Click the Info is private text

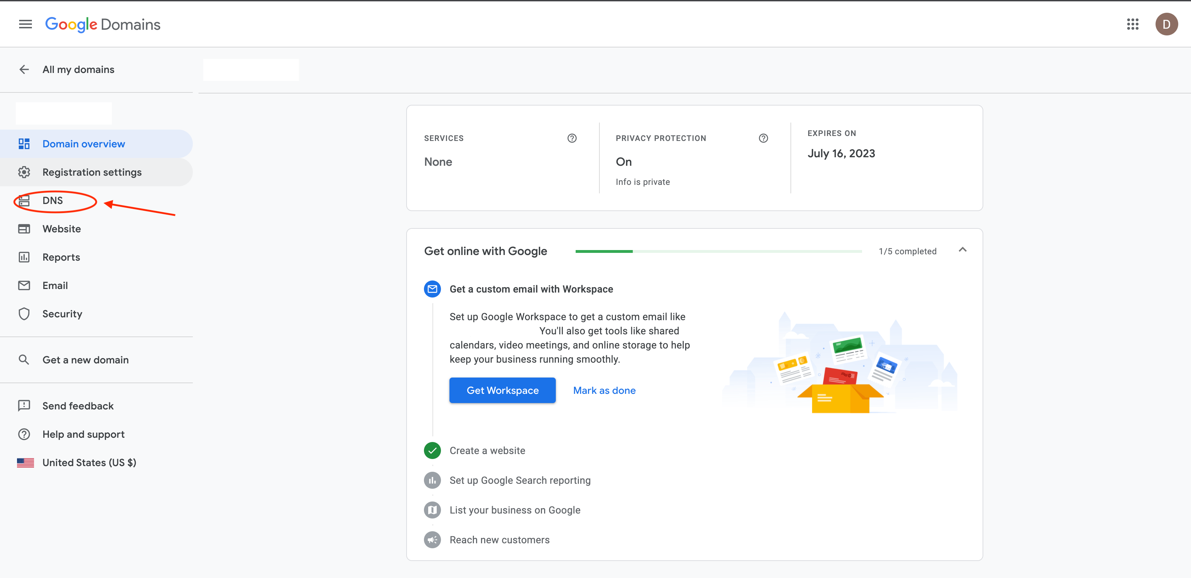(643, 182)
